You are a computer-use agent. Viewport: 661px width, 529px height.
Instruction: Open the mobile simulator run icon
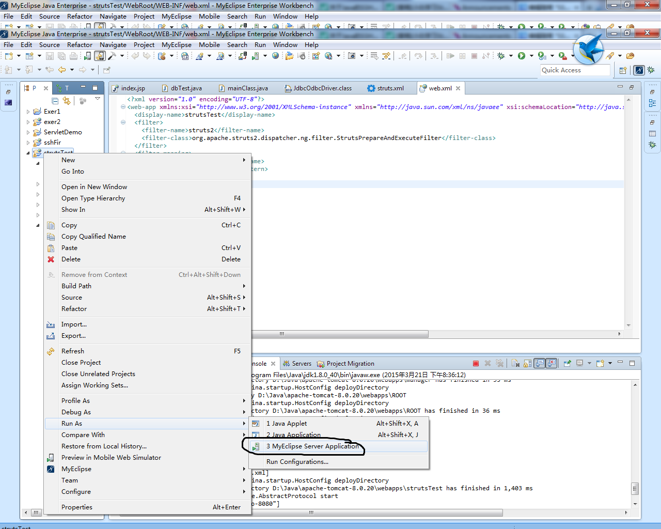point(87,56)
